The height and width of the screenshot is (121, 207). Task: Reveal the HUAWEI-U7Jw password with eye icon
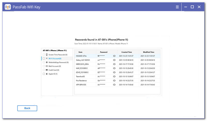[x=114, y=56]
